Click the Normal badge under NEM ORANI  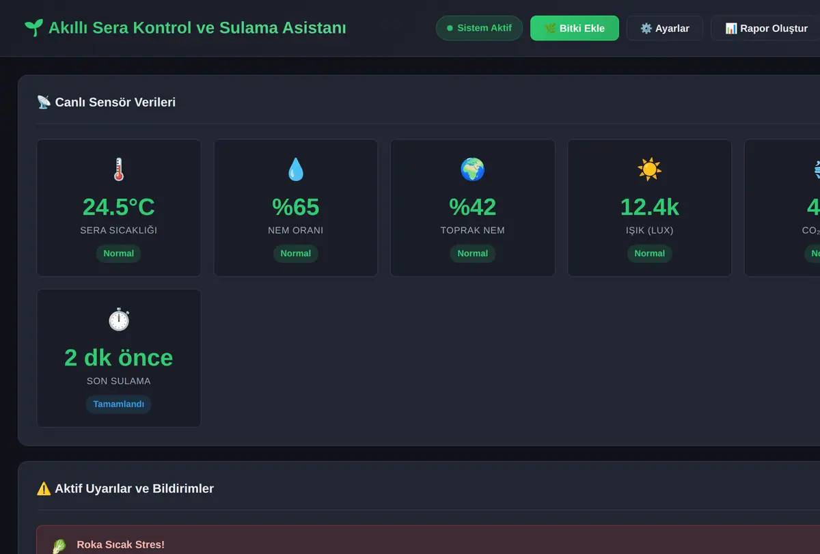[x=296, y=253]
